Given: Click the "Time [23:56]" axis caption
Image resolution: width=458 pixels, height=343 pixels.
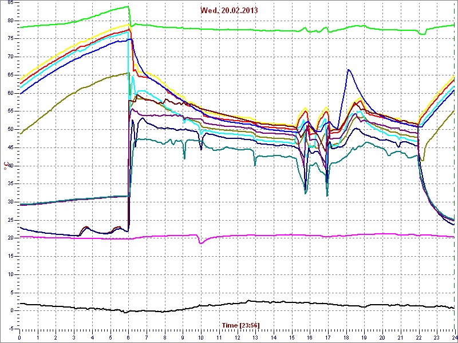Looking at the screenshot, I should pyautogui.click(x=240, y=325).
